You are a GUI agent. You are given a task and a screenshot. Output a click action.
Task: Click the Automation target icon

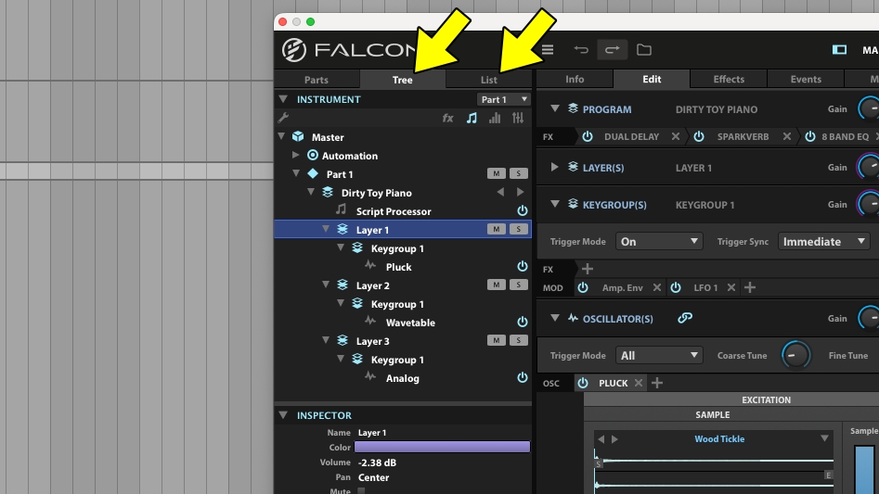click(x=313, y=155)
